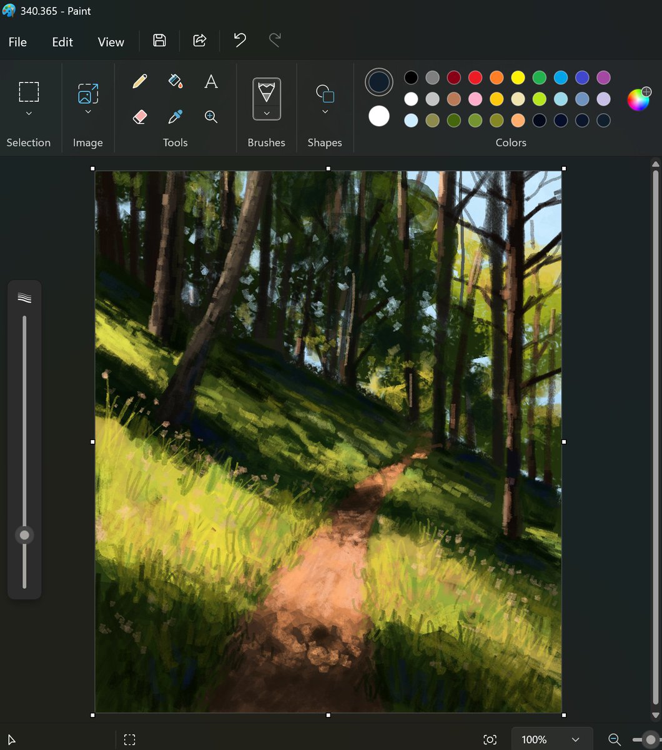Select the Magnifier tool
662x750 pixels.
pyautogui.click(x=211, y=116)
